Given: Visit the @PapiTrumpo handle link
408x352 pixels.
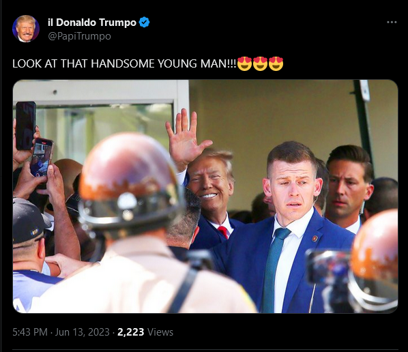Looking at the screenshot, I should [x=79, y=36].
